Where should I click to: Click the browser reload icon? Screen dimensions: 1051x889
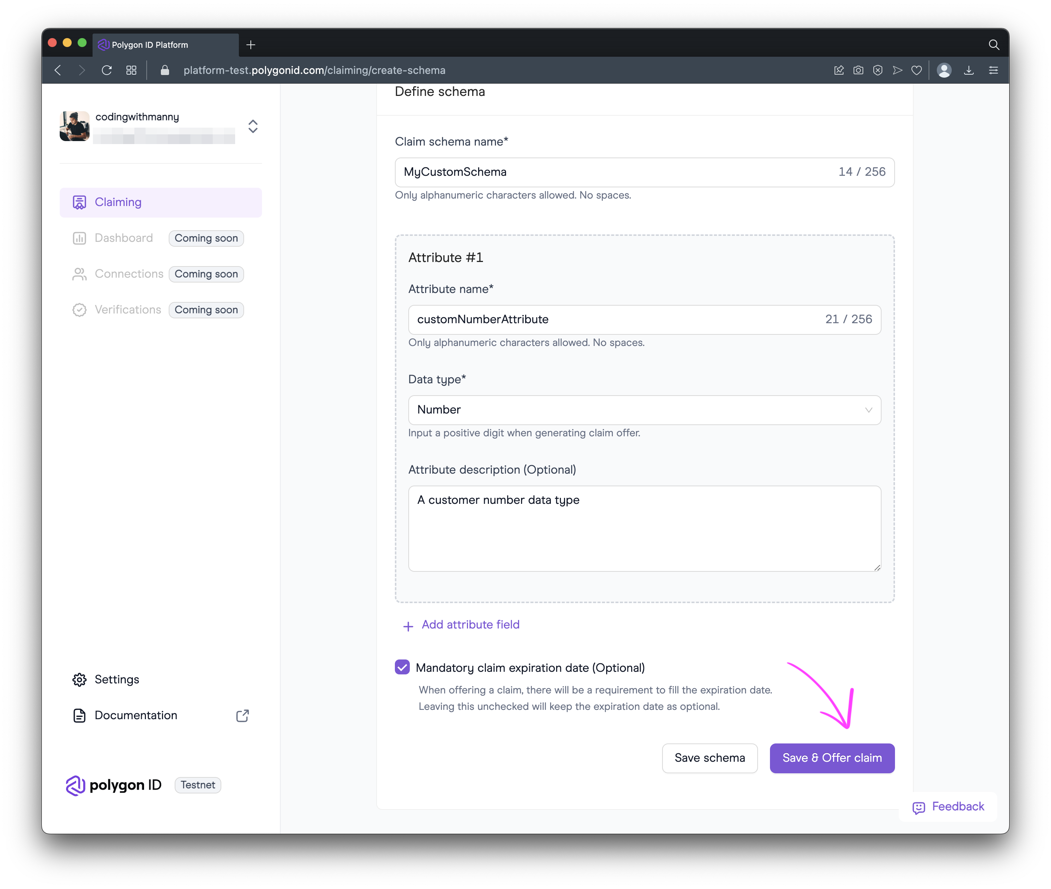coord(106,70)
